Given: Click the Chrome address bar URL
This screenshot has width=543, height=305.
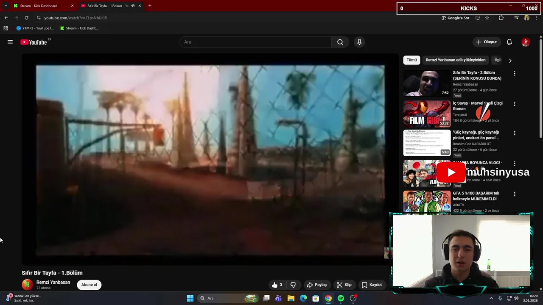Looking at the screenshot, I should [x=76, y=18].
